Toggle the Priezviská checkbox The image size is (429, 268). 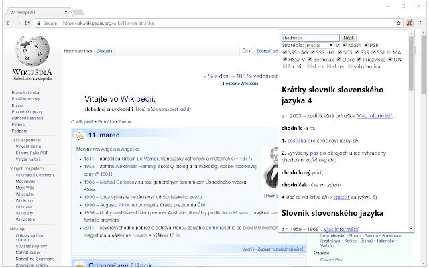[x=359, y=59]
